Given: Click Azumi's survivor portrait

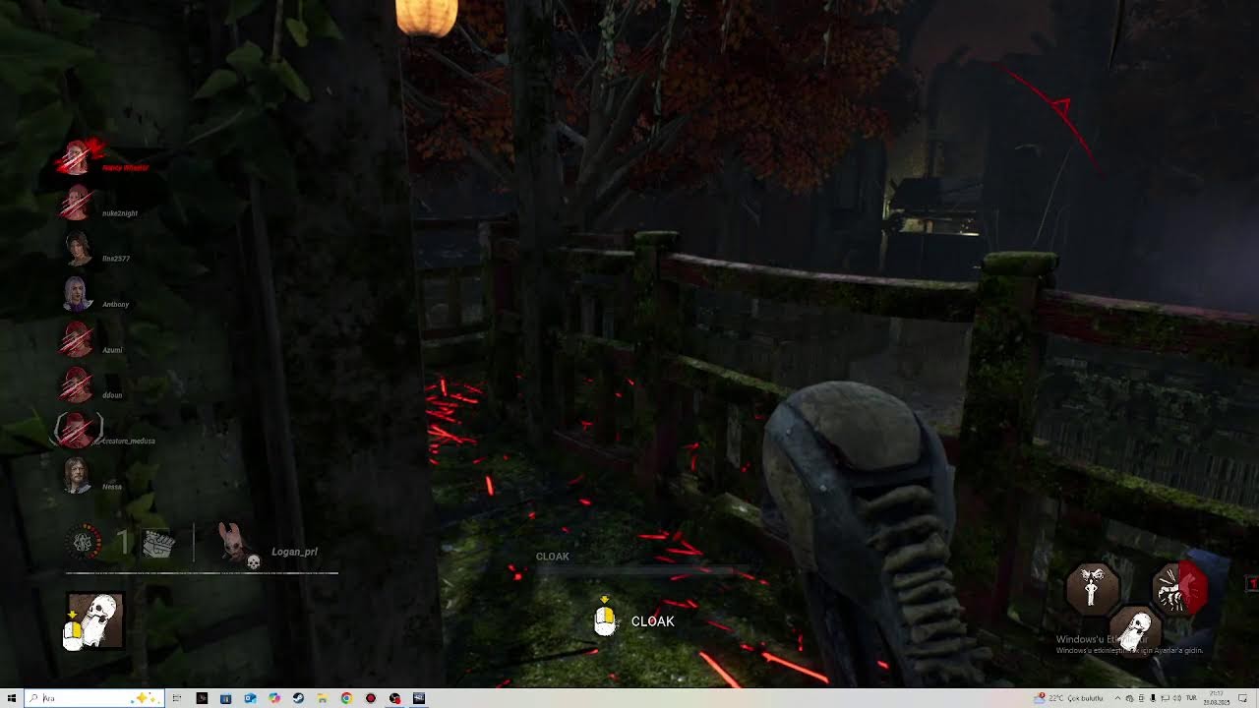Looking at the screenshot, I should [78, 339].
